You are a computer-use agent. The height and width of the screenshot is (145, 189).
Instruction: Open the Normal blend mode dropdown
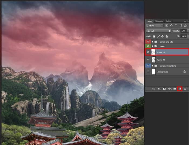[159, 31]
